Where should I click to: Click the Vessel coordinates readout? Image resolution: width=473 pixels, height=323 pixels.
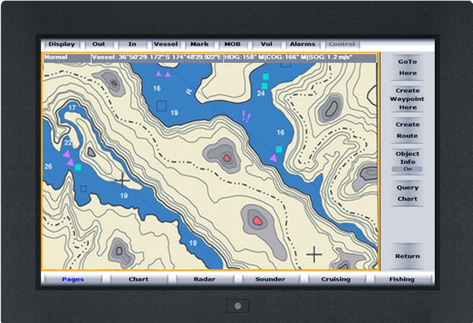(157, 58)
